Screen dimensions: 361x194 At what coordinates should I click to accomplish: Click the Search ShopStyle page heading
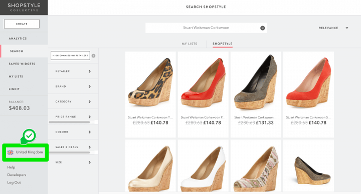click(206, 7)
